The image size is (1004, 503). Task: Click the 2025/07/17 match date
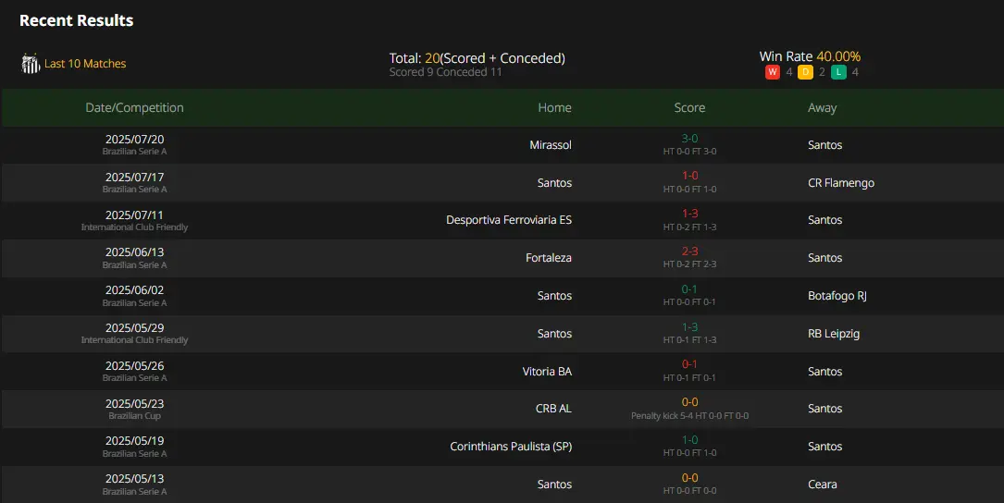point(134,177)
